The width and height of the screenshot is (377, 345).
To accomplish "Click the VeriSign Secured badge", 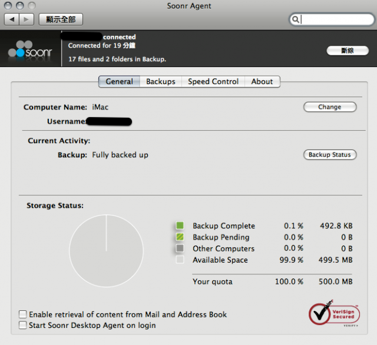I will click(334, 314).
